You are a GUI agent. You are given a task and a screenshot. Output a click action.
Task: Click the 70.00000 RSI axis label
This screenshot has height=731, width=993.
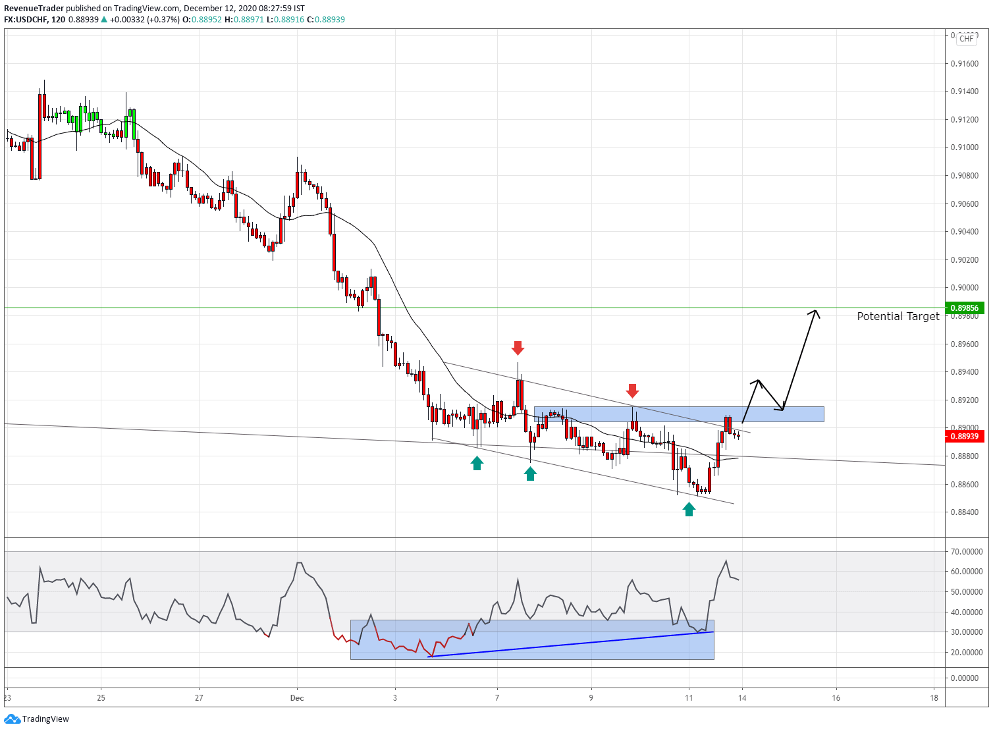(967, 552)
